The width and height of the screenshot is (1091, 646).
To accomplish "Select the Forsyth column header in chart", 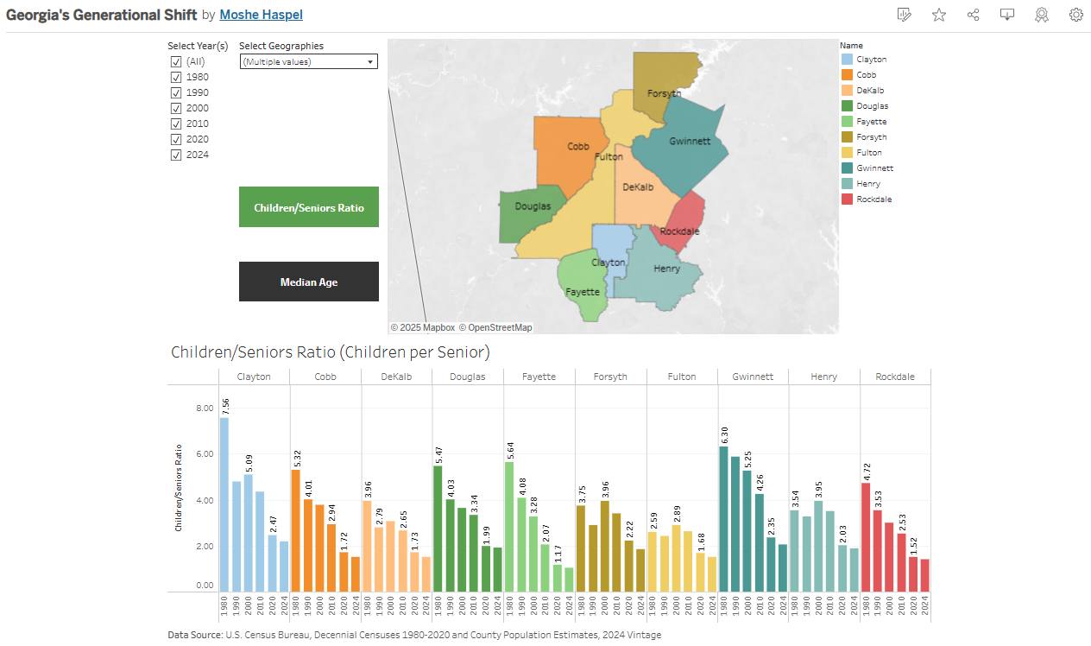I will 610,377.
